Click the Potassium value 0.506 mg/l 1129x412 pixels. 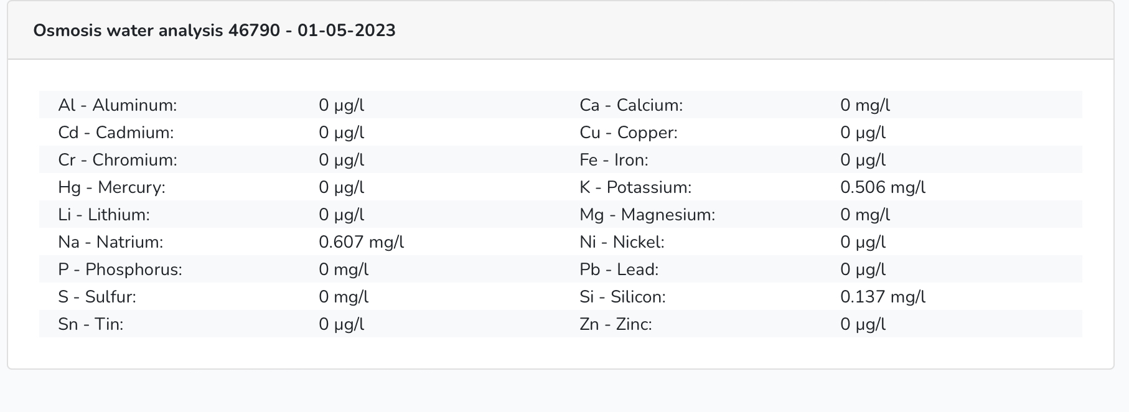click(x=883, y=187)
